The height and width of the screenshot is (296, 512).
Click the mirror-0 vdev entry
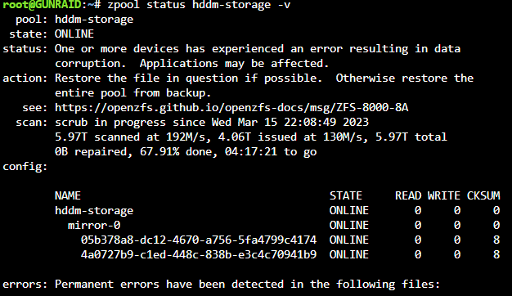pyautogui.click(x=94, y=225)
